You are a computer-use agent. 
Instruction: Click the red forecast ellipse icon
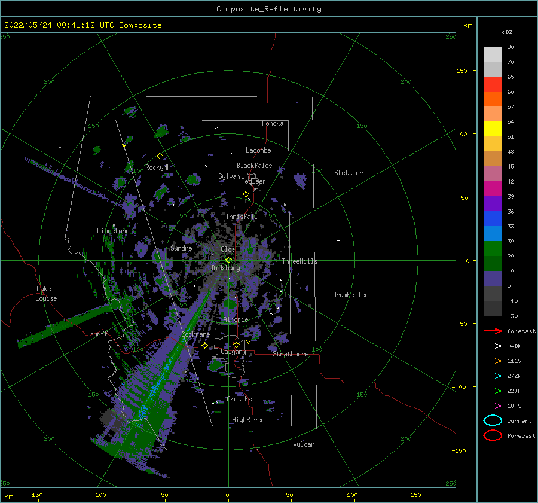493,435
